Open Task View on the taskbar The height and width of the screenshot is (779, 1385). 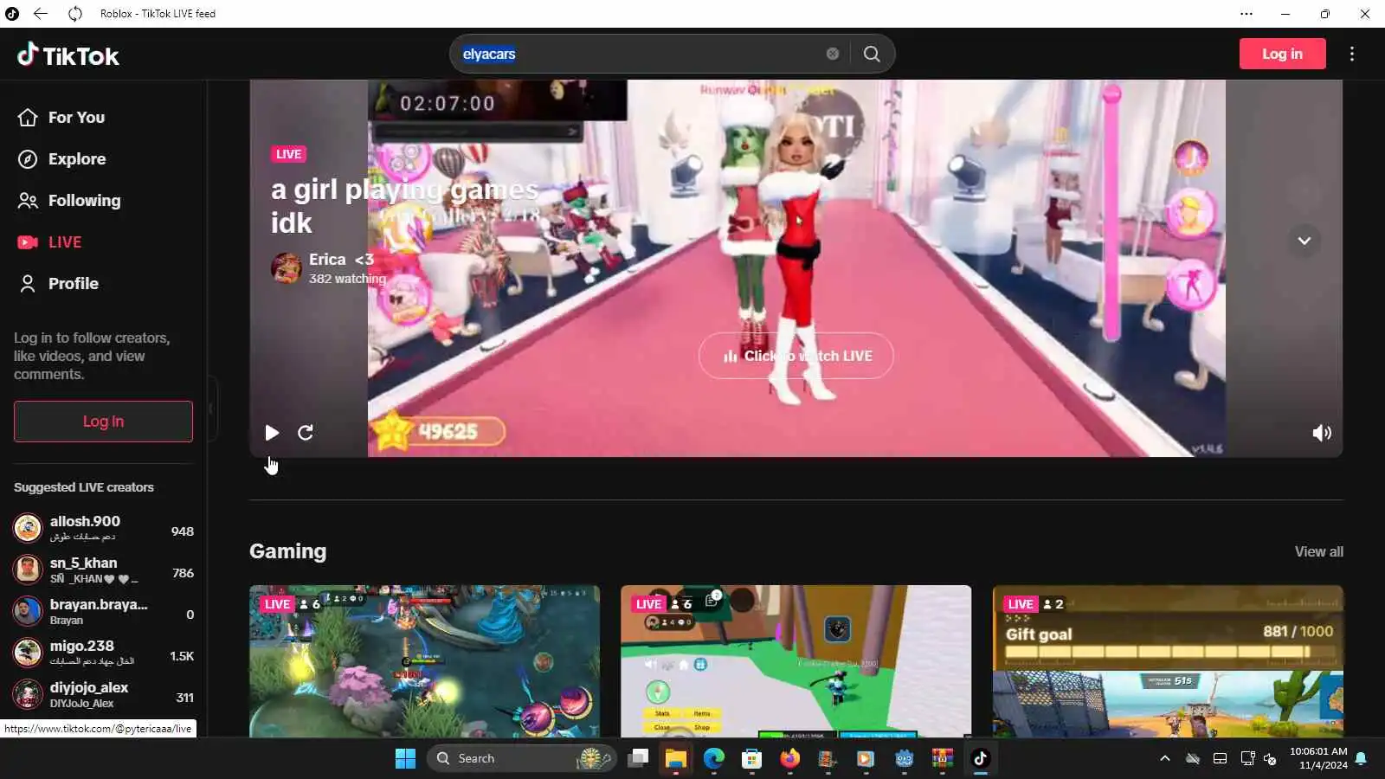click(638, 758)
